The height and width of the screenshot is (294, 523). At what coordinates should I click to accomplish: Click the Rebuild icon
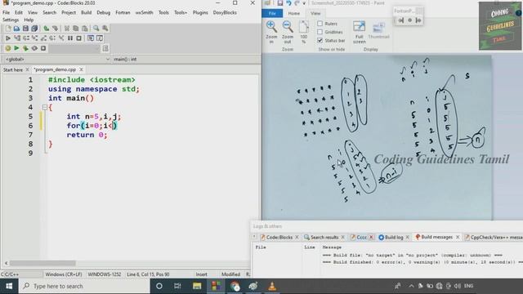34,48
